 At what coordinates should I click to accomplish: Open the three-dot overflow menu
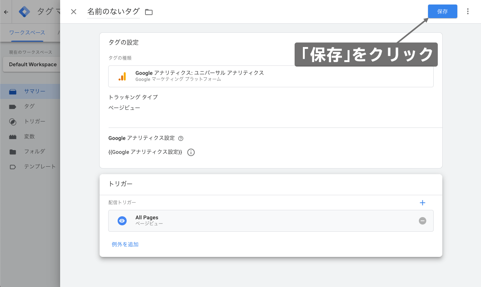click(468, 11)
